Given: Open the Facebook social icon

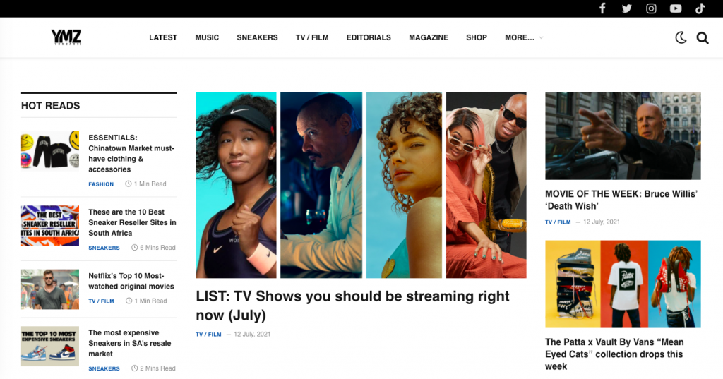Looking at the screenshot, I should 602,8.
